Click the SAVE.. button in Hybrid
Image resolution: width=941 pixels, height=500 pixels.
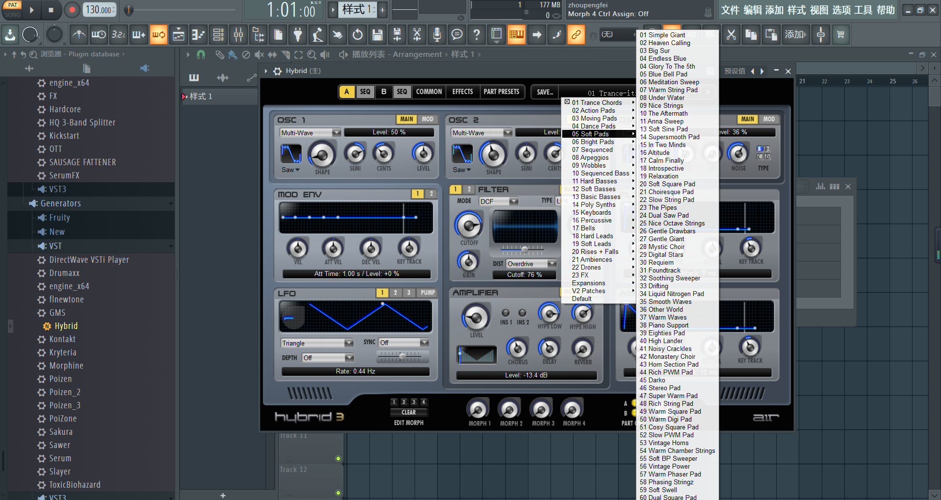click(545, 92)
